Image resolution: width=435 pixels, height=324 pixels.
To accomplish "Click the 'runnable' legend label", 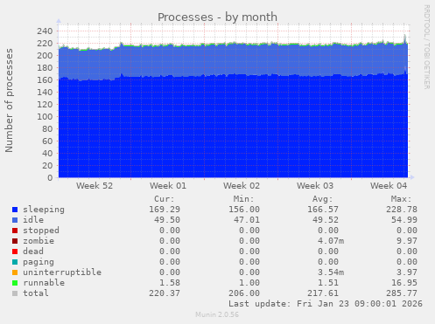I will click(44, 283).
